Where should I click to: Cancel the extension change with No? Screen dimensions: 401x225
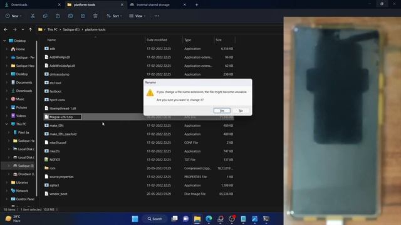(x=241, y=111)
